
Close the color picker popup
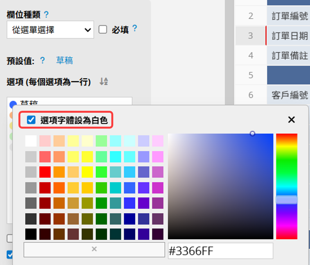291,120
